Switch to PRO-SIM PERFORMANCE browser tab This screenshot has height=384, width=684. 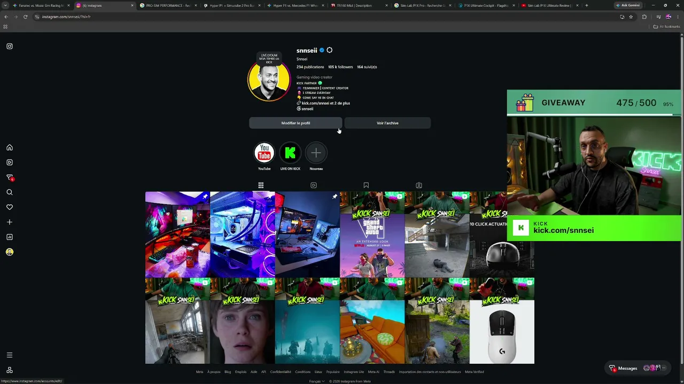[168, 5]
